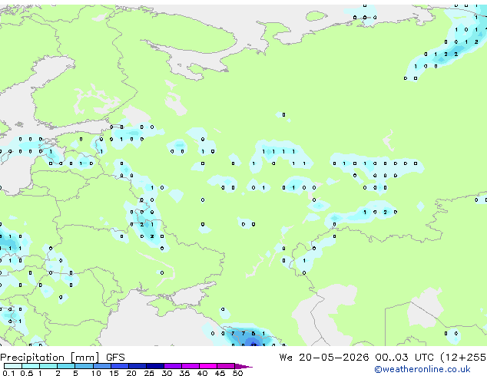Click the GFS model label
This screenshot has height=376, width=487.
[x=115, y=358]
